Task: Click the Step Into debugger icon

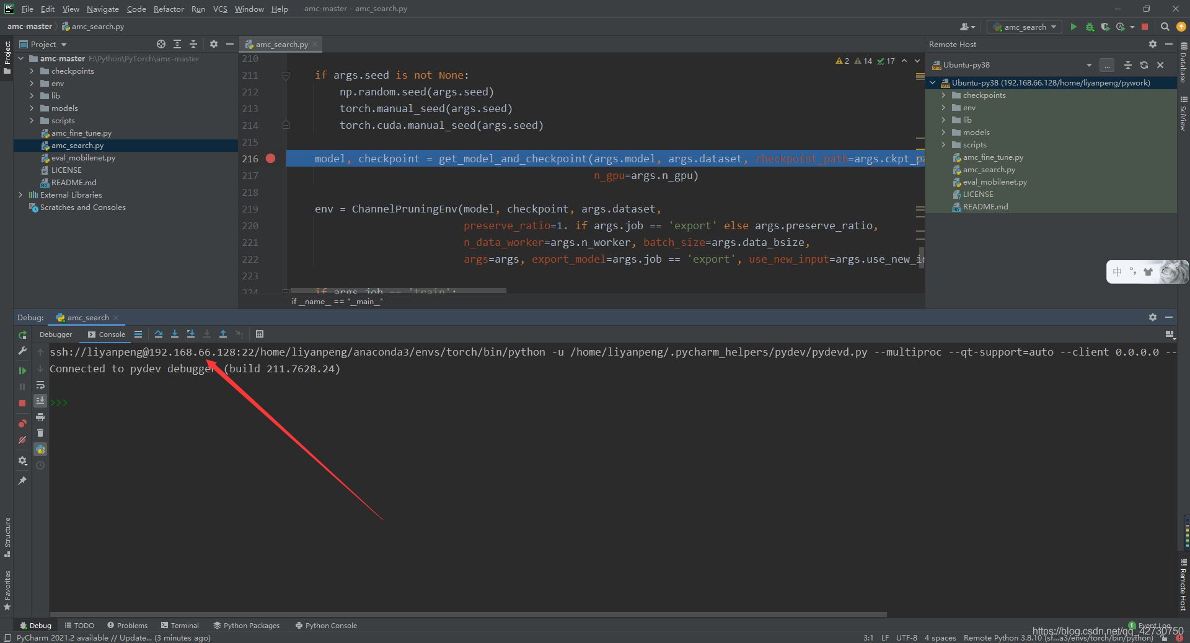Action: point(175,334)
